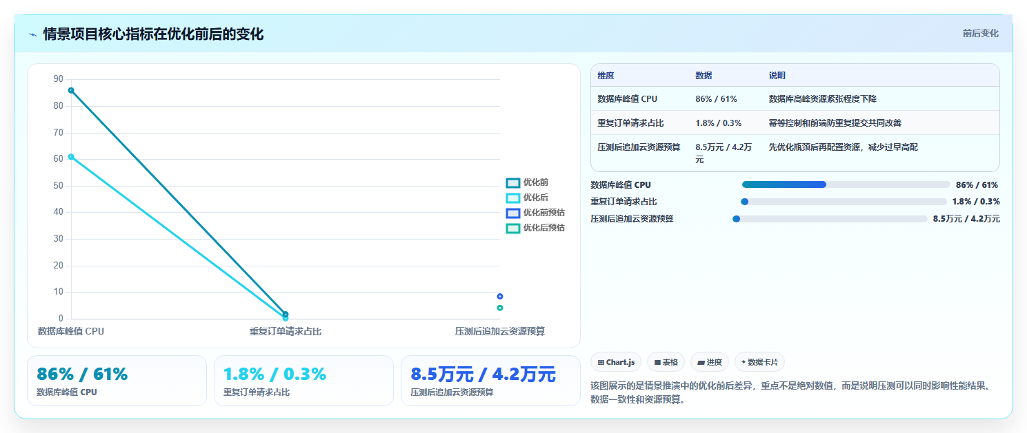
Task: Click the large 1.8% / 0.3% stat card value
Action: [x=275, y=374]
